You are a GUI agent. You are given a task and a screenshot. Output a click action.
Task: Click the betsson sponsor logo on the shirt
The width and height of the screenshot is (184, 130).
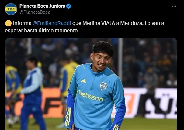pos(91,96)
